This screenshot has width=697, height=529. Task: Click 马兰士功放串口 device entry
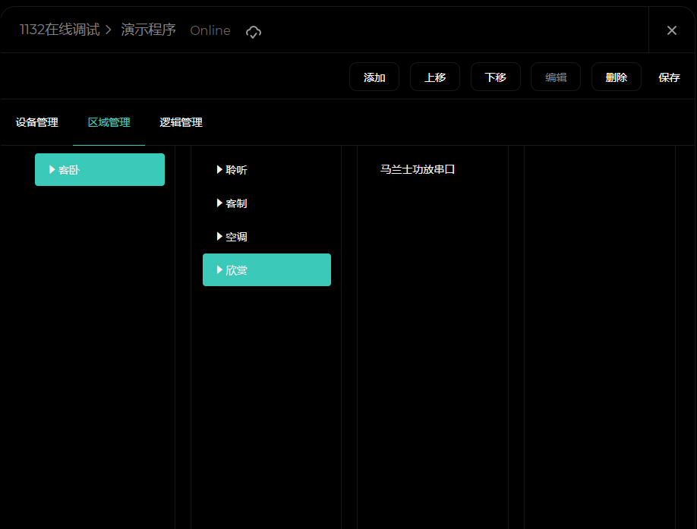coord(418,169)
